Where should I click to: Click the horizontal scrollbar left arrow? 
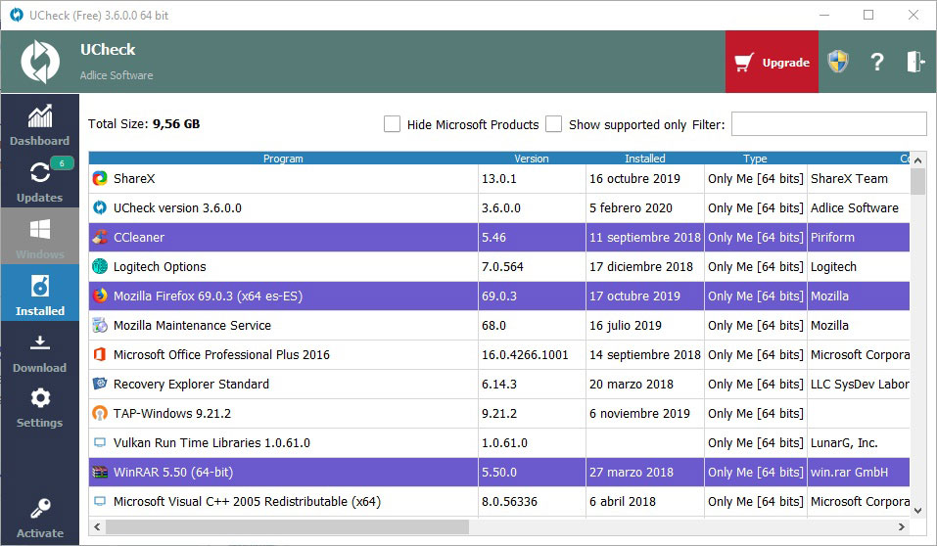[97, 526]
